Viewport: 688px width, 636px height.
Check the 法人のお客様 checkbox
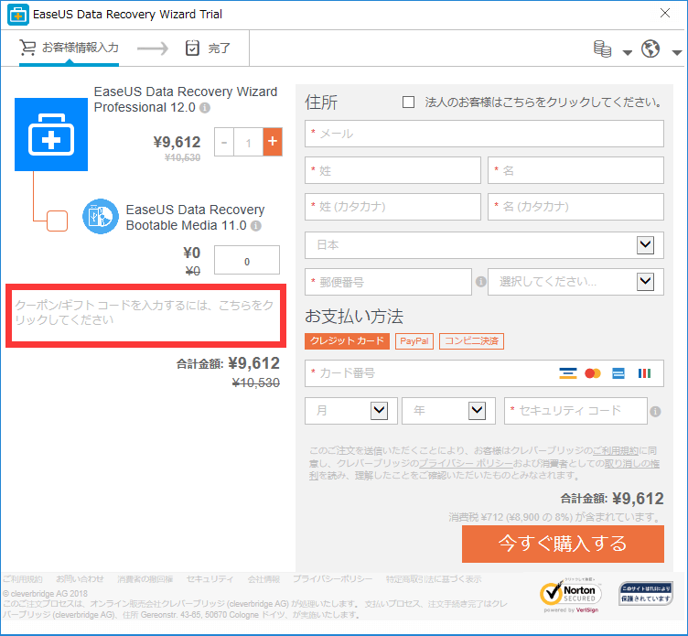[408, 102]
